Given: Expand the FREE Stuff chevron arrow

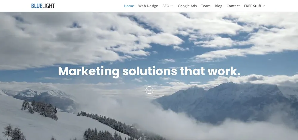Looking at the screenshot, I should (264, 6).
